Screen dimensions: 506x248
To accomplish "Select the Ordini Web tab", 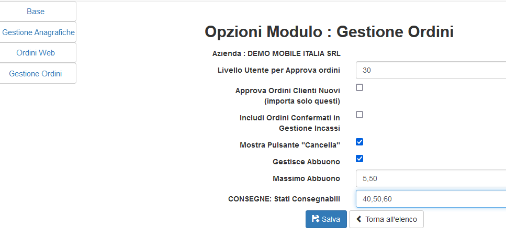I will click(36, 53).
